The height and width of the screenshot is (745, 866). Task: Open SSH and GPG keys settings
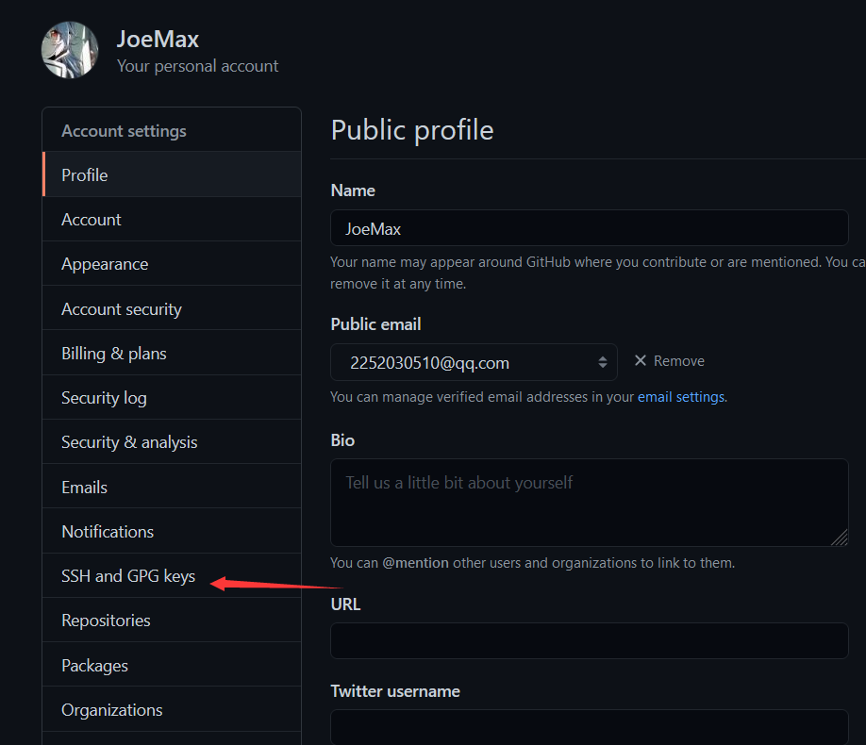[172, 576]
